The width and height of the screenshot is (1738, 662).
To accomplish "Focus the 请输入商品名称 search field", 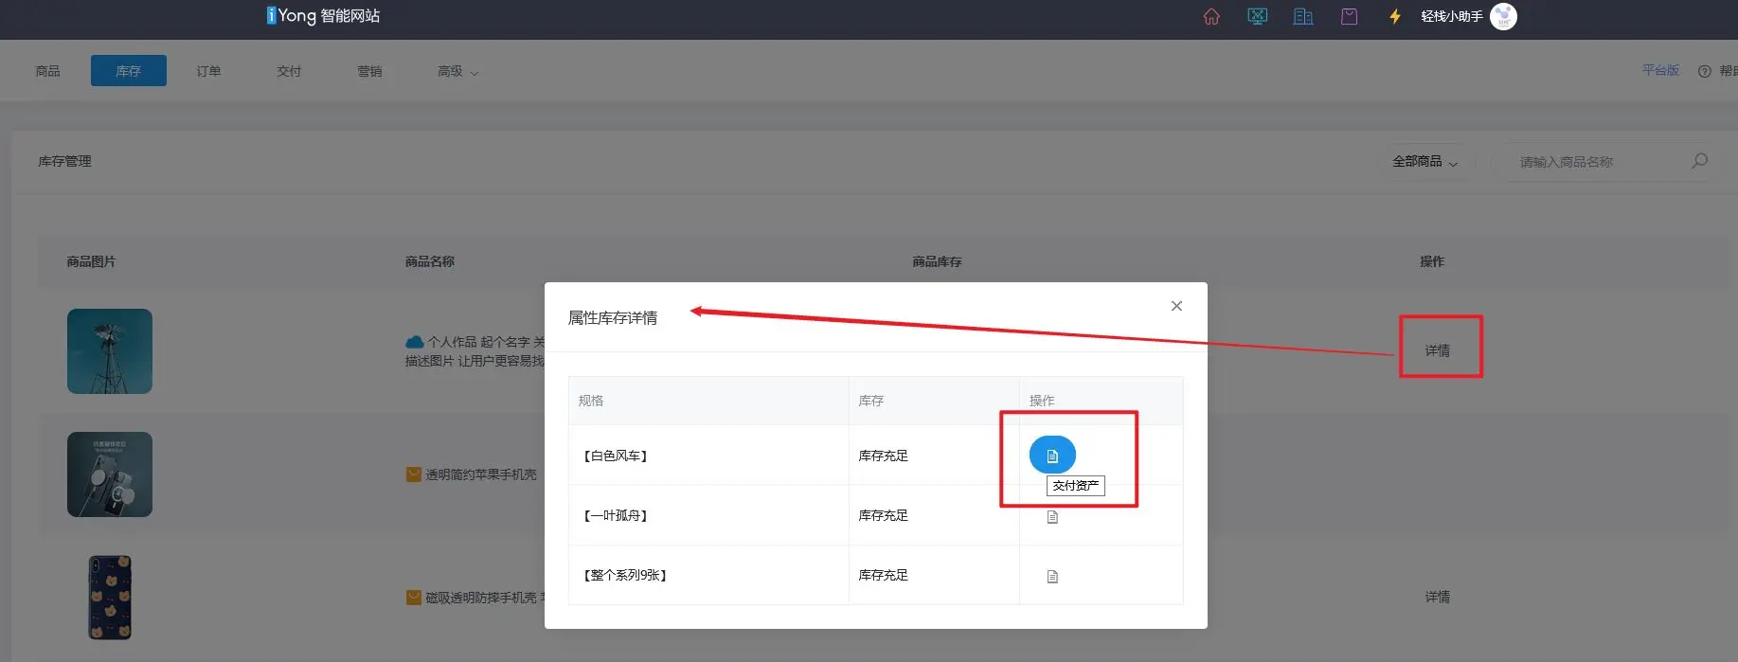I will point(1591,162).
